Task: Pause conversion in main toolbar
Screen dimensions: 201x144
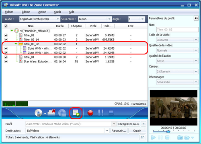Action: [101, 113]
